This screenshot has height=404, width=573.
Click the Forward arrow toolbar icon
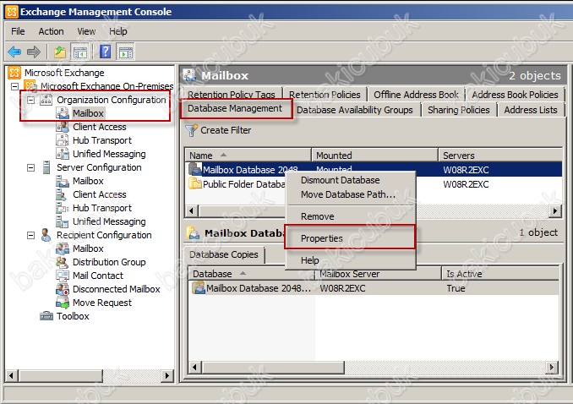[34, 52]
